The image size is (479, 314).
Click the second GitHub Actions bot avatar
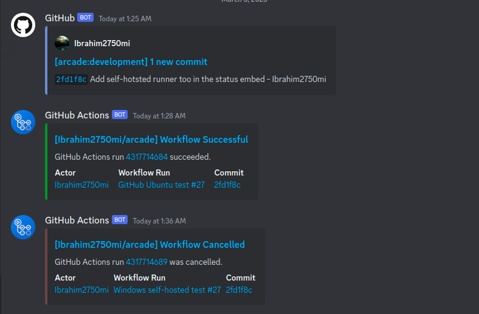coord(23,227)
